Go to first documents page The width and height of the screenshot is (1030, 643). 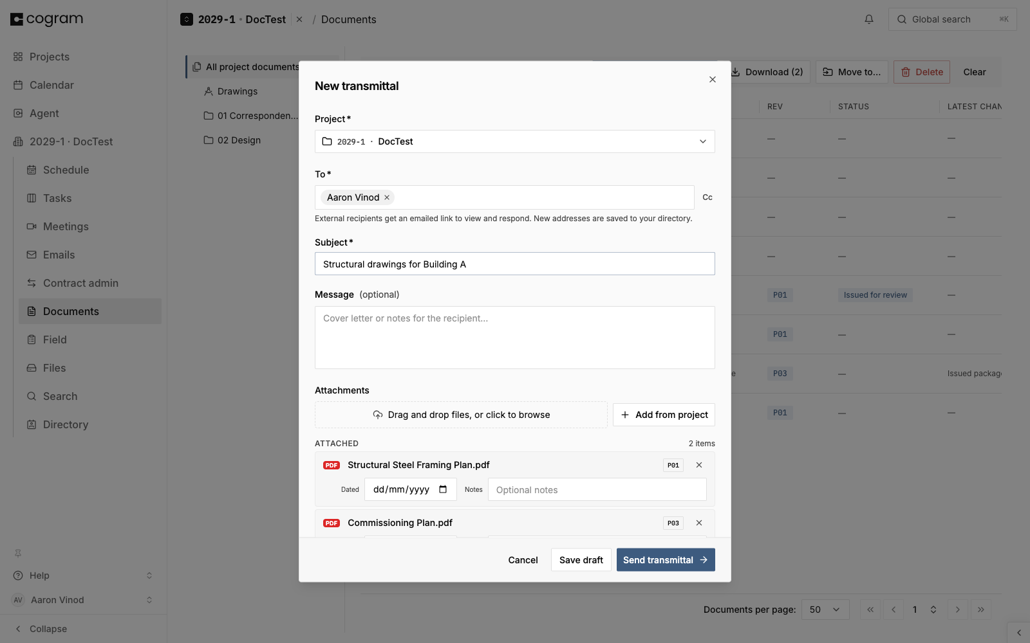(x=870, y=610)
